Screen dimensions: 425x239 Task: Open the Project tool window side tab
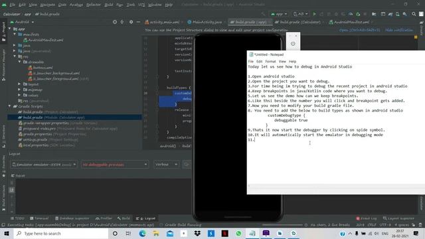(3, 31)
